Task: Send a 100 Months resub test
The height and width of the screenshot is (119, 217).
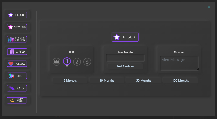Action: (180, 81)
